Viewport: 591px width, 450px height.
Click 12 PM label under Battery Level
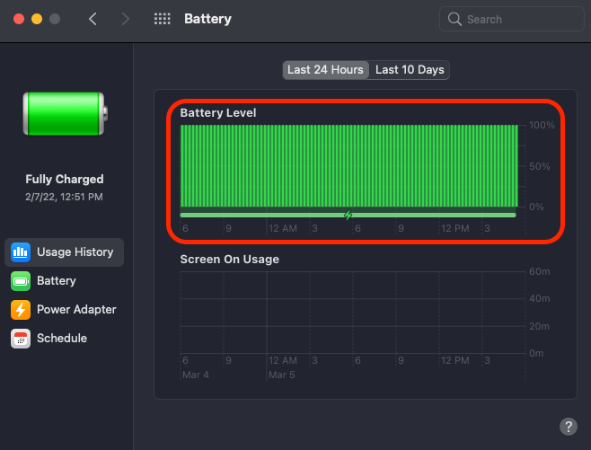tap(455, 228)
